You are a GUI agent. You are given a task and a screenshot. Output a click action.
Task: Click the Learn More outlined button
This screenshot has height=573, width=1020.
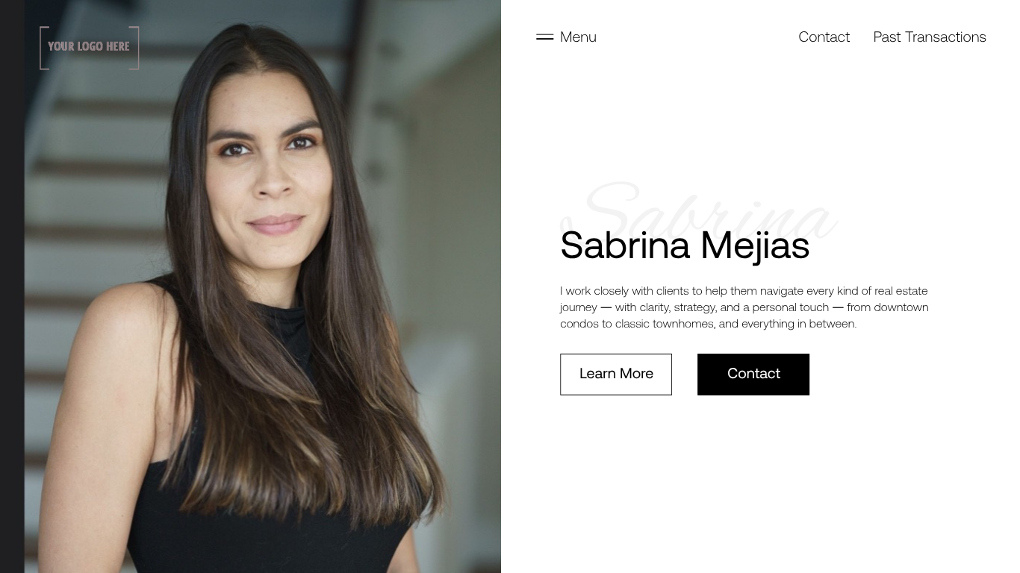[616, 375]
